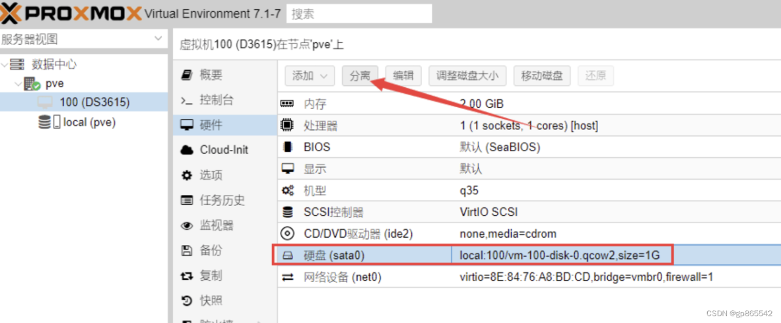The width and height of the screenshot is (781, 323).
Task: Open the 控制台 console tab
Action: point(225,100)
